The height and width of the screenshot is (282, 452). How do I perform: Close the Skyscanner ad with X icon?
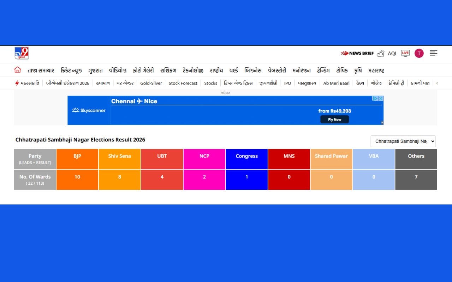(381, 99)
